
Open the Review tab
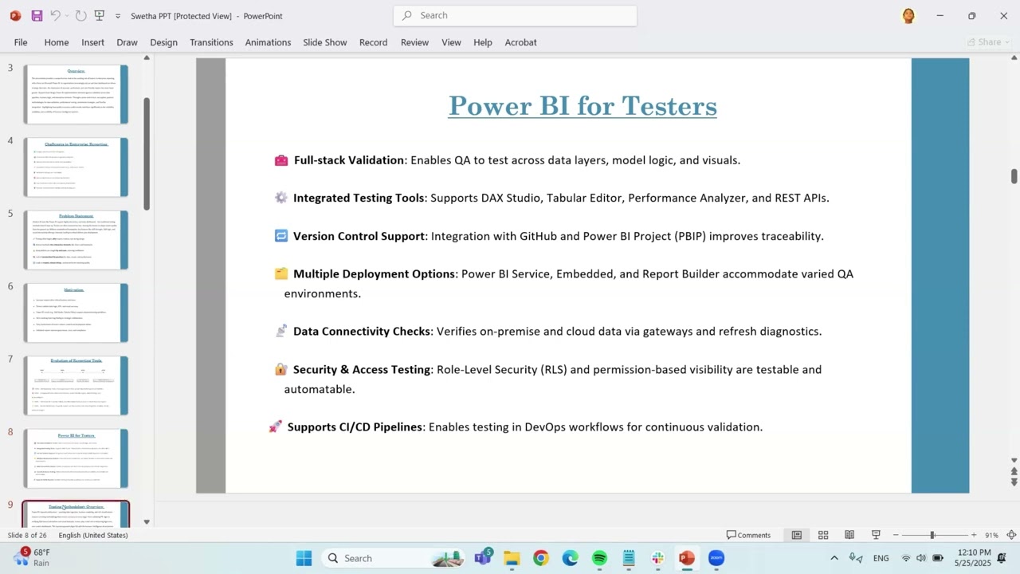[414, 42]
